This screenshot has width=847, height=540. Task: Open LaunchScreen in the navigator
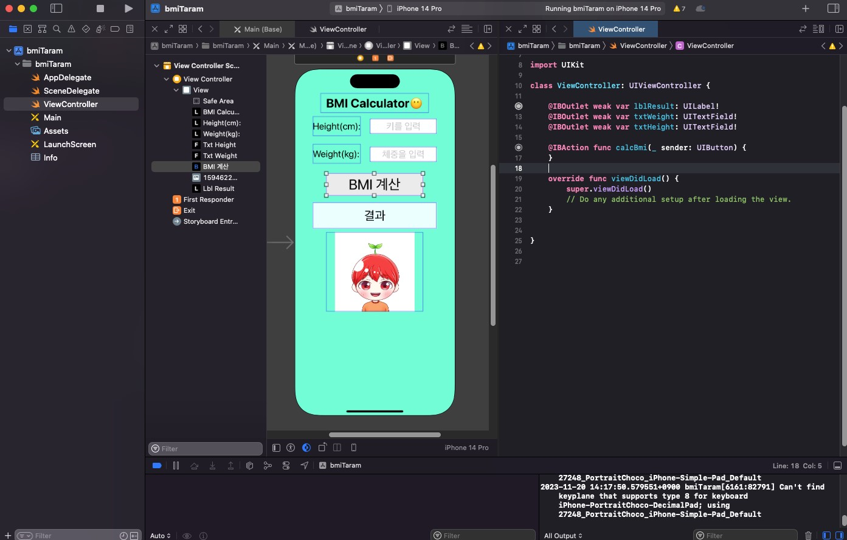pos(69,144)
